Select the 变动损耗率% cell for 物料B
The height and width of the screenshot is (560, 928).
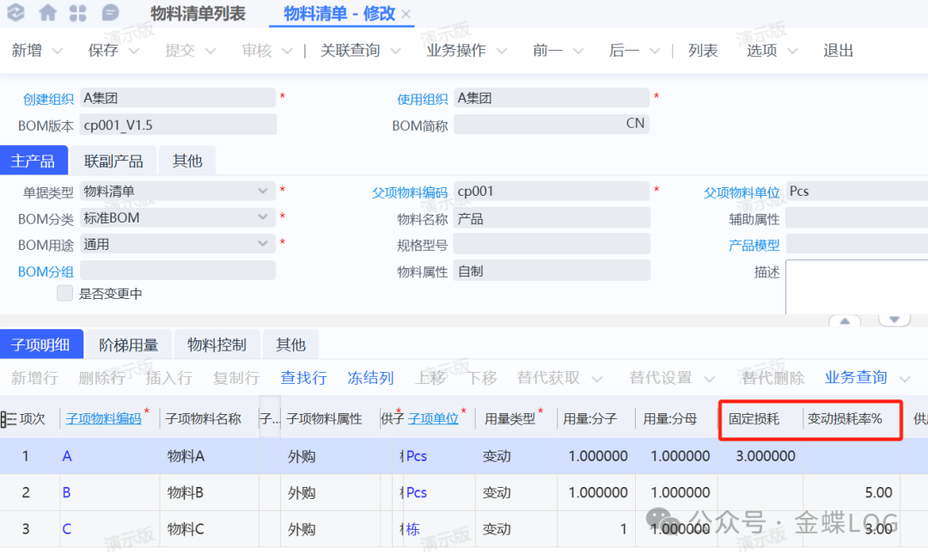852,493
